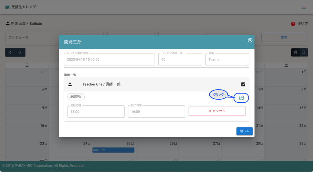Click the book logo icon beside 受講生カレンダー
Image resolution: width=313 pixels, height=172 pixels.
coord(8,7)
